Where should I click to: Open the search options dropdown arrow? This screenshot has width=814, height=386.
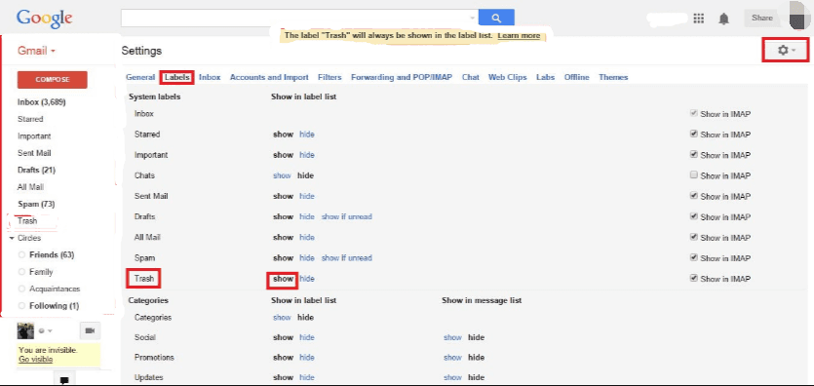tap(472, 19)
